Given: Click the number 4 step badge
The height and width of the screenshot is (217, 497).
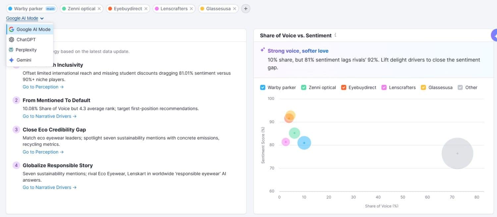Looking at the screenshot, I should pos(16,165).
